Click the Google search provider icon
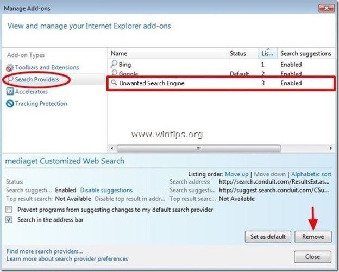 click(x=114, y=73)
